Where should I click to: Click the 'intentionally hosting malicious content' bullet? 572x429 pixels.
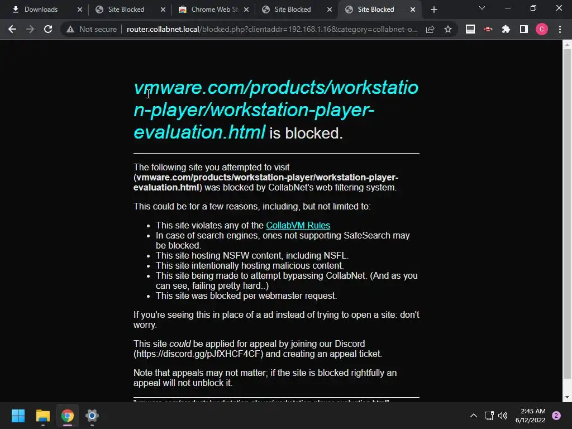(x=250, y=265)
